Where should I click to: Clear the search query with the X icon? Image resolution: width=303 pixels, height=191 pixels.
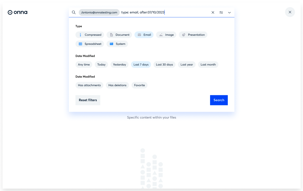[x=213, y=12]
